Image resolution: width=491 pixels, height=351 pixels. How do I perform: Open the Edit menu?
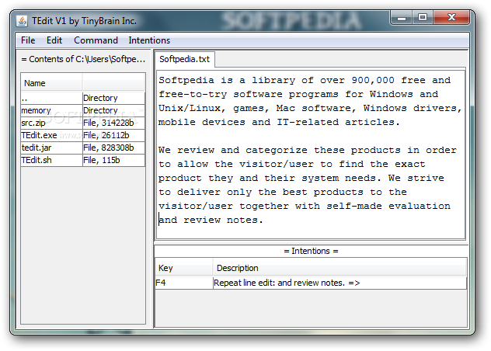pyautogui.click(x=54, y=40)
